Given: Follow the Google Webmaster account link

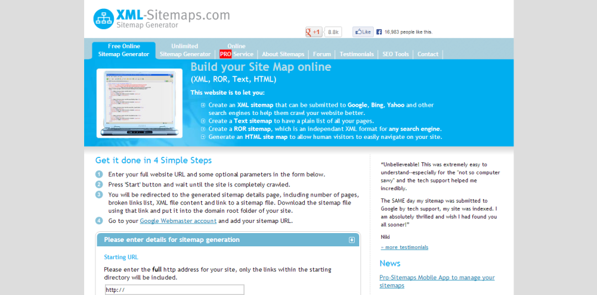Looking at the screenshot, I should point(178,221).
